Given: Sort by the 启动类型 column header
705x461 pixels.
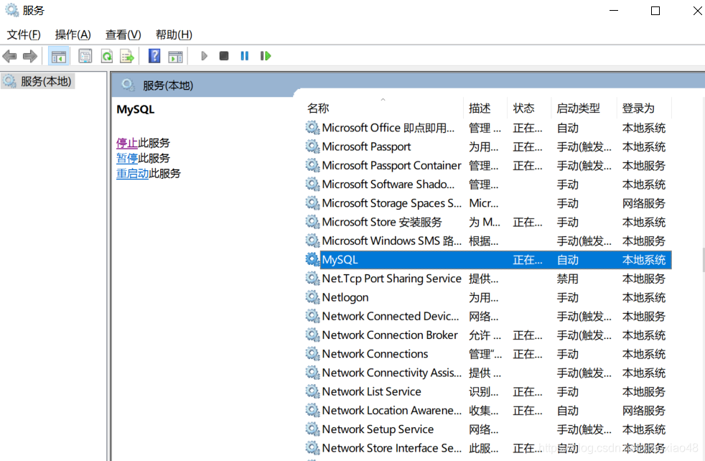Looking at the screenshot, I should pos(584,108).
